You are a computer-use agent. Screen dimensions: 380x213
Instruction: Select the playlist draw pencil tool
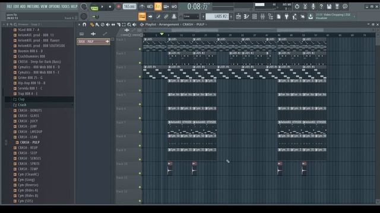pos(92,24)
